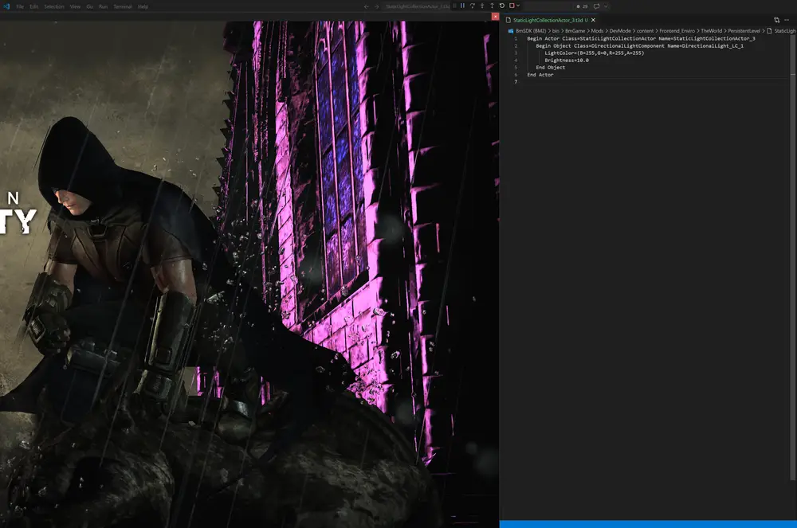
Task: Close the StaticLightCollectionActor_3.t3d tab
Action: (x=593, y=21)
